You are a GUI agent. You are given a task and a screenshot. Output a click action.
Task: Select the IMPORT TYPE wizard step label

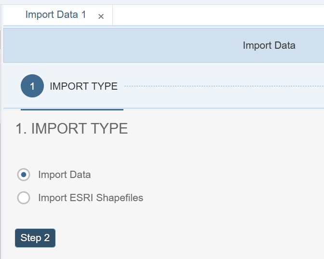[x=83, y=87]
